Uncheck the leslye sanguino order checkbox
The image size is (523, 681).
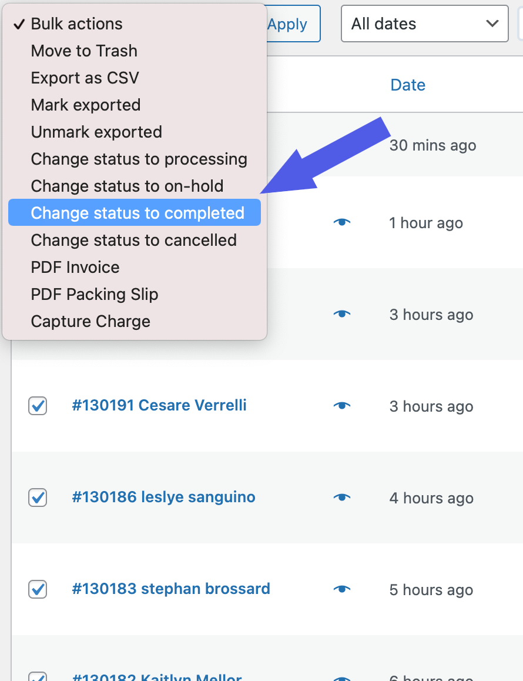pyautogui.click(x=38, y=498)
